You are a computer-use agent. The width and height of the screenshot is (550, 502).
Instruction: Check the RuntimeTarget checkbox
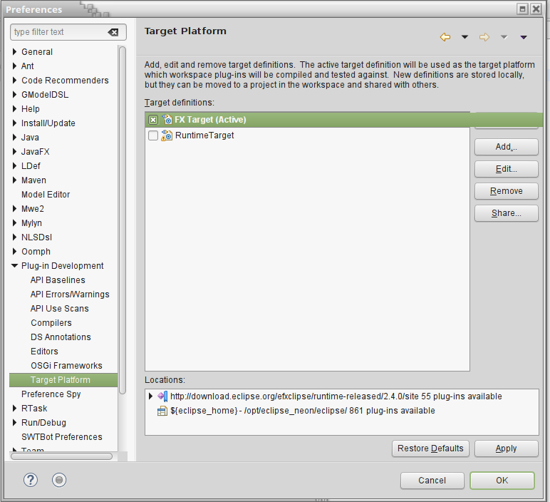point(153,135)
